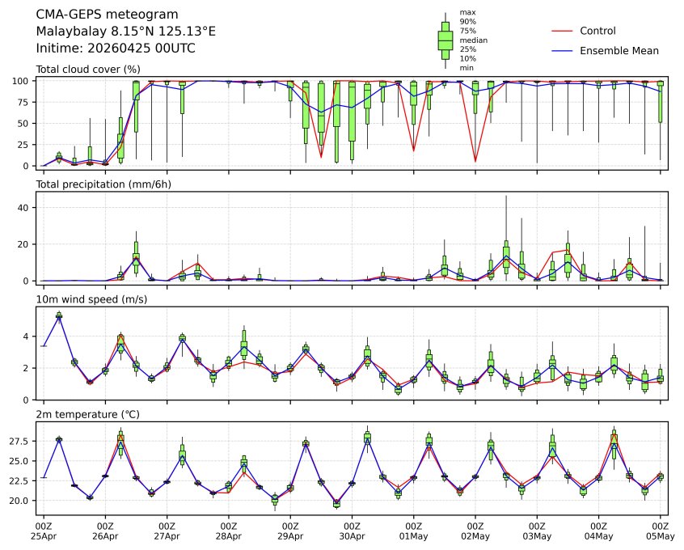Click the 00Z 05May x-axis label

click(661, 531)
